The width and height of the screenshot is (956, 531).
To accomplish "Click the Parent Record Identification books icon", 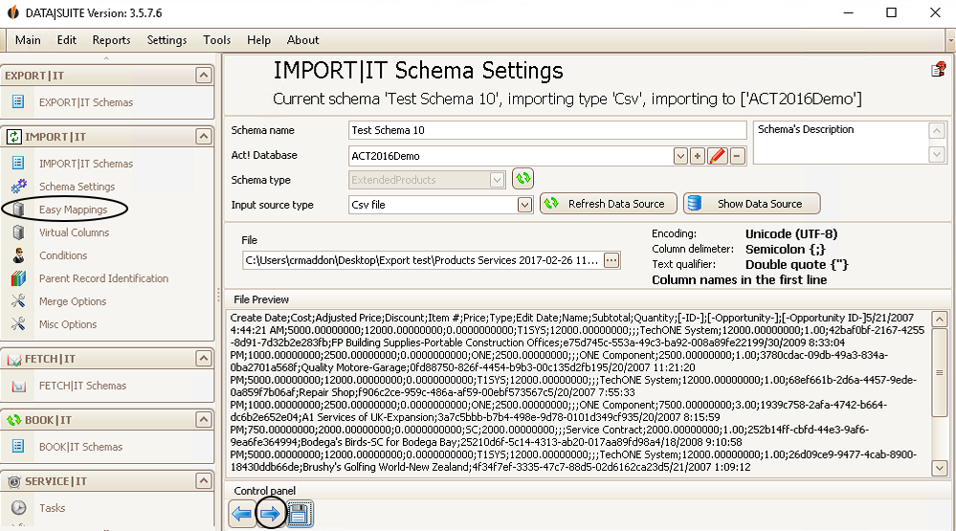I will (18, 278).
